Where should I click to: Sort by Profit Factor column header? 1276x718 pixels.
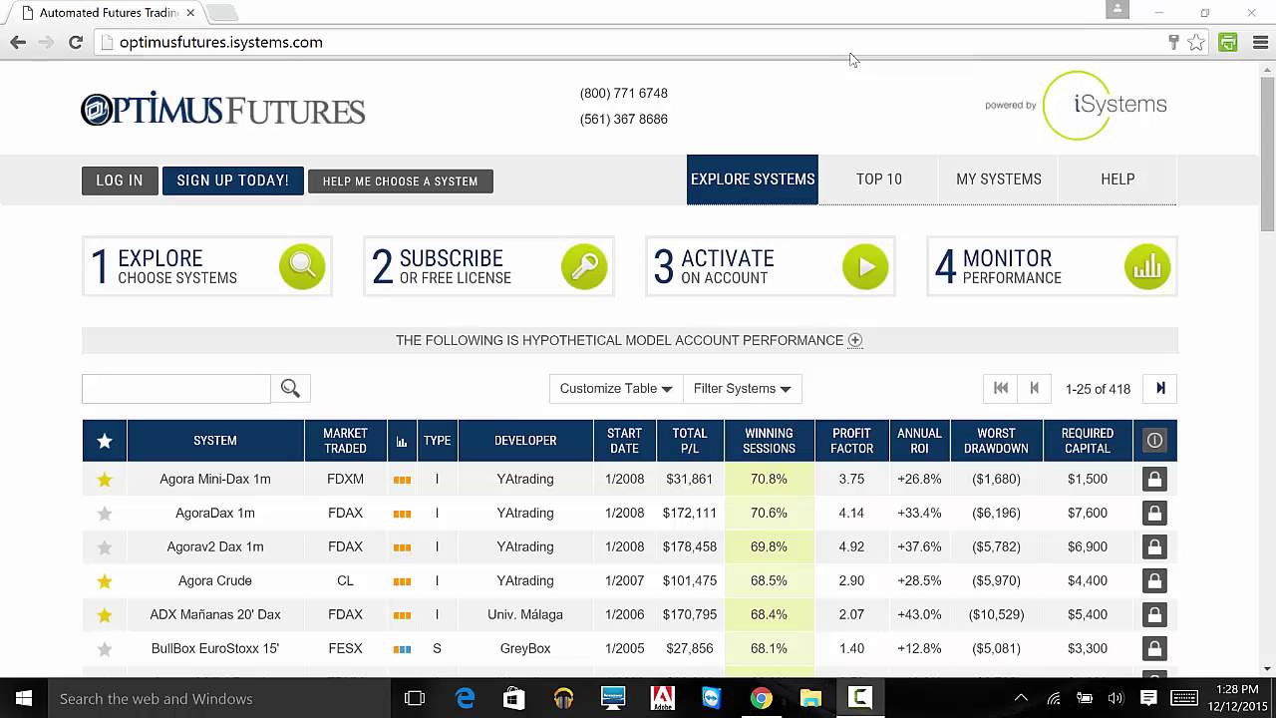pyautogui.click(x=851, y=441)
